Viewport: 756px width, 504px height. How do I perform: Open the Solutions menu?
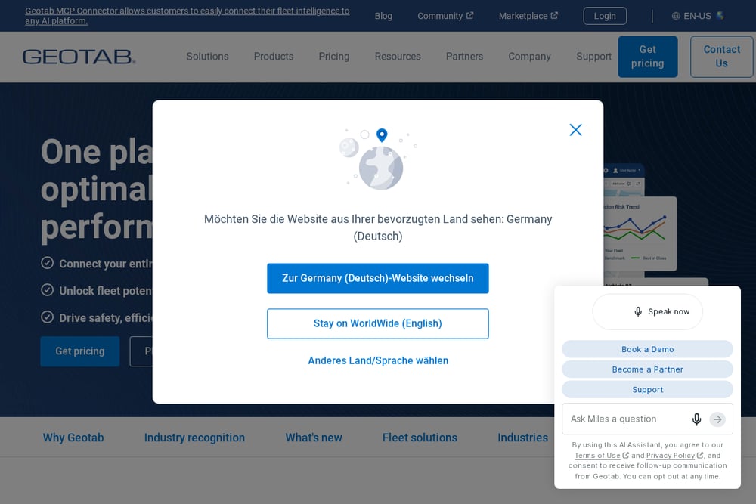pos(207,57)
